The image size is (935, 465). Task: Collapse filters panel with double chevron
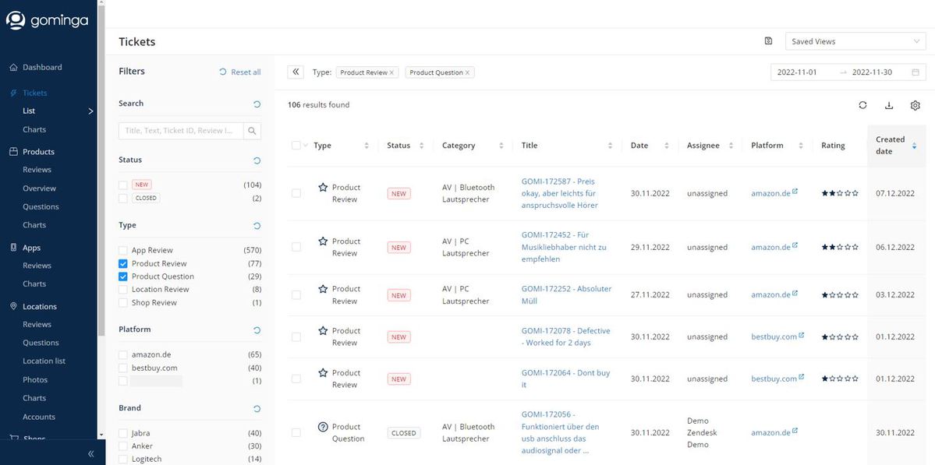(x=296, y=72)
